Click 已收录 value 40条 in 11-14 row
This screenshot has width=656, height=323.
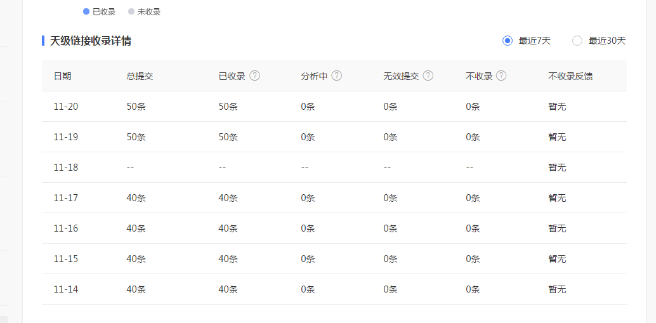tap(228, 289)
